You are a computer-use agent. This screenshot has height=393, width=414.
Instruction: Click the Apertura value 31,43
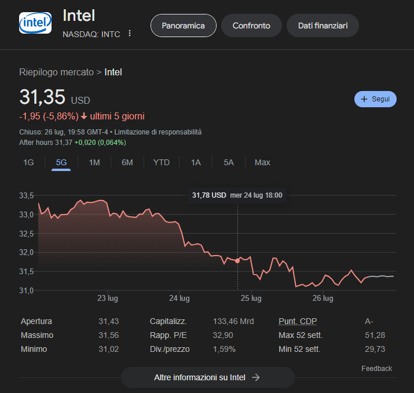pyautogui.click(x=108, y=321)
